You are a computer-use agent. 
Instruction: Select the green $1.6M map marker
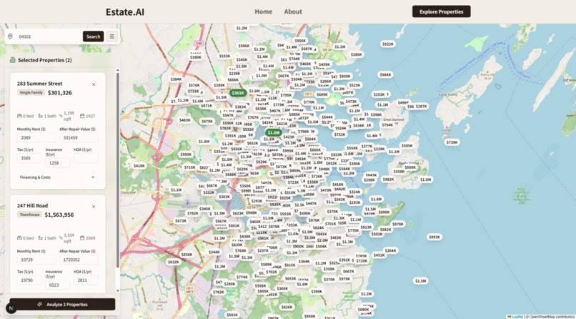[x=274, y=132]
